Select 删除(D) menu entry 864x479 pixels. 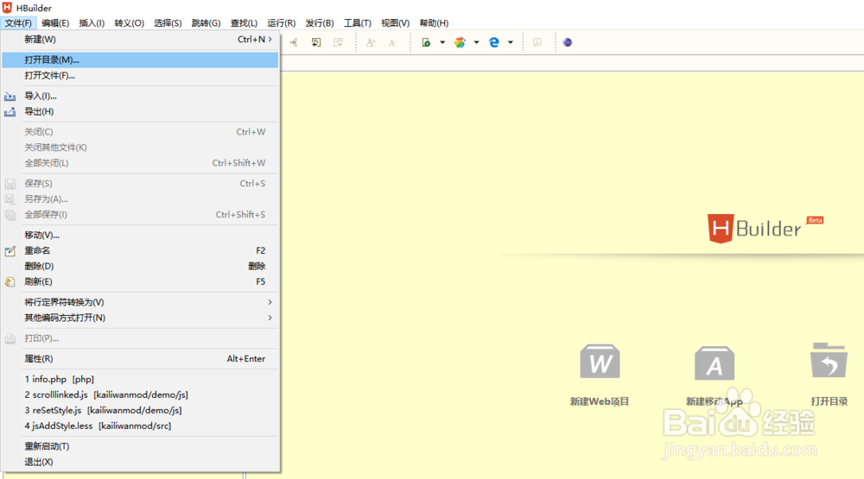tap(140, 266)
